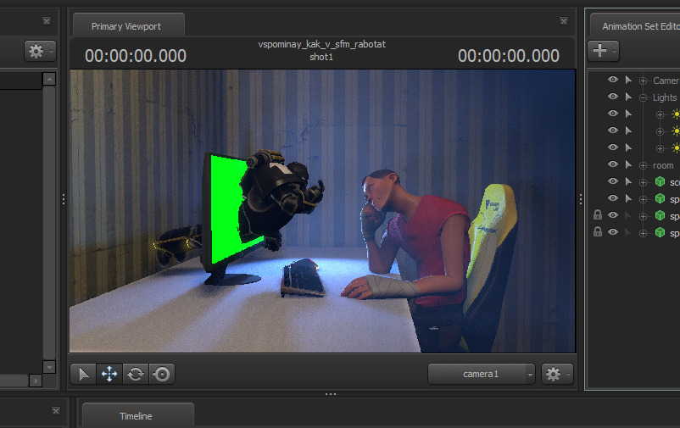Activate the screen-space circle manipulator tool
This screenshot has width=680, height=428.
(x=162, y=374)
